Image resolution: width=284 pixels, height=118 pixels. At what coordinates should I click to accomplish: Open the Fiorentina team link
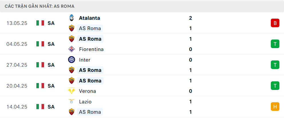click(91, 49)
